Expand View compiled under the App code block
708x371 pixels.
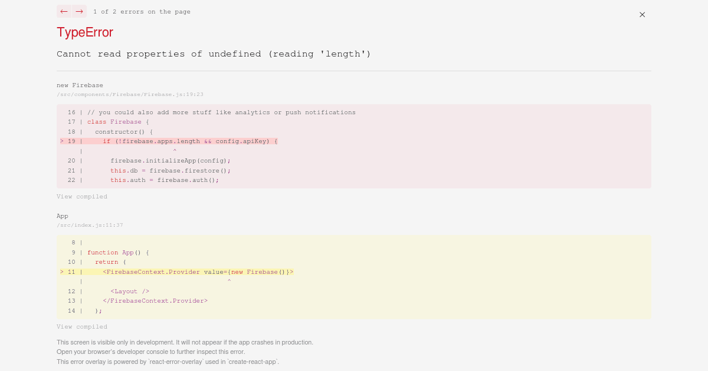82,327
